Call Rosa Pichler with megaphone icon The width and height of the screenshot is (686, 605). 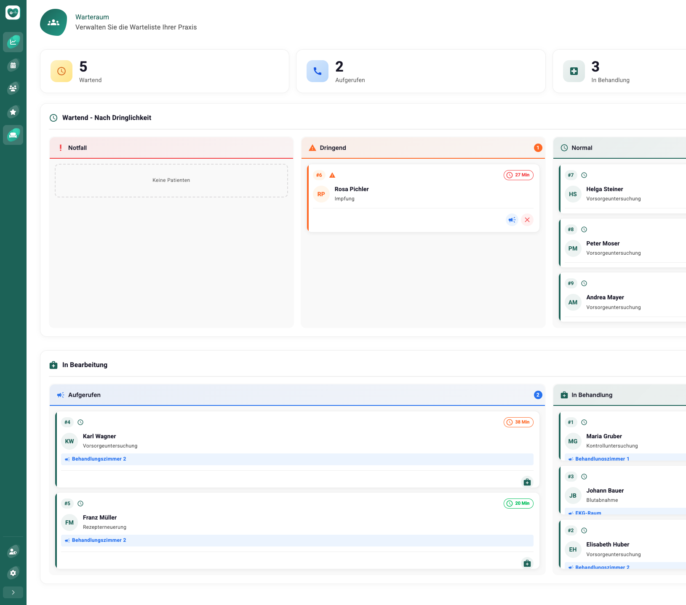(x=512, y=220)
